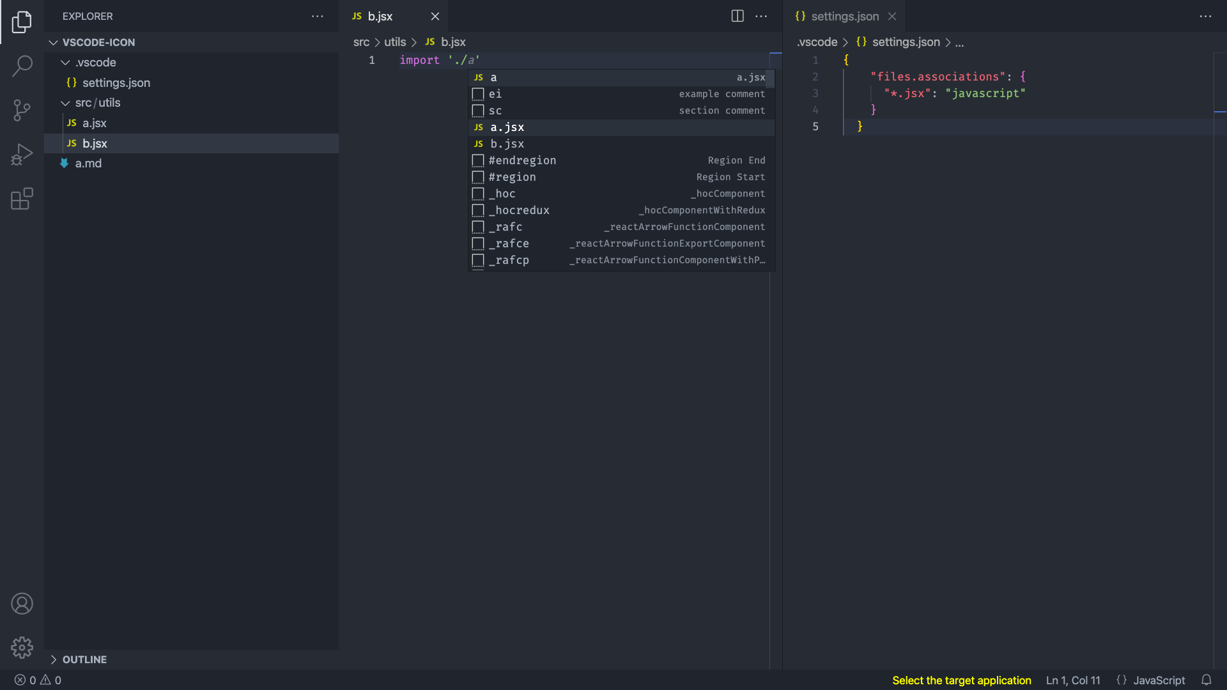Open the Extensions view
Viewport: 1227px width, 690px height.
point(22,199)
